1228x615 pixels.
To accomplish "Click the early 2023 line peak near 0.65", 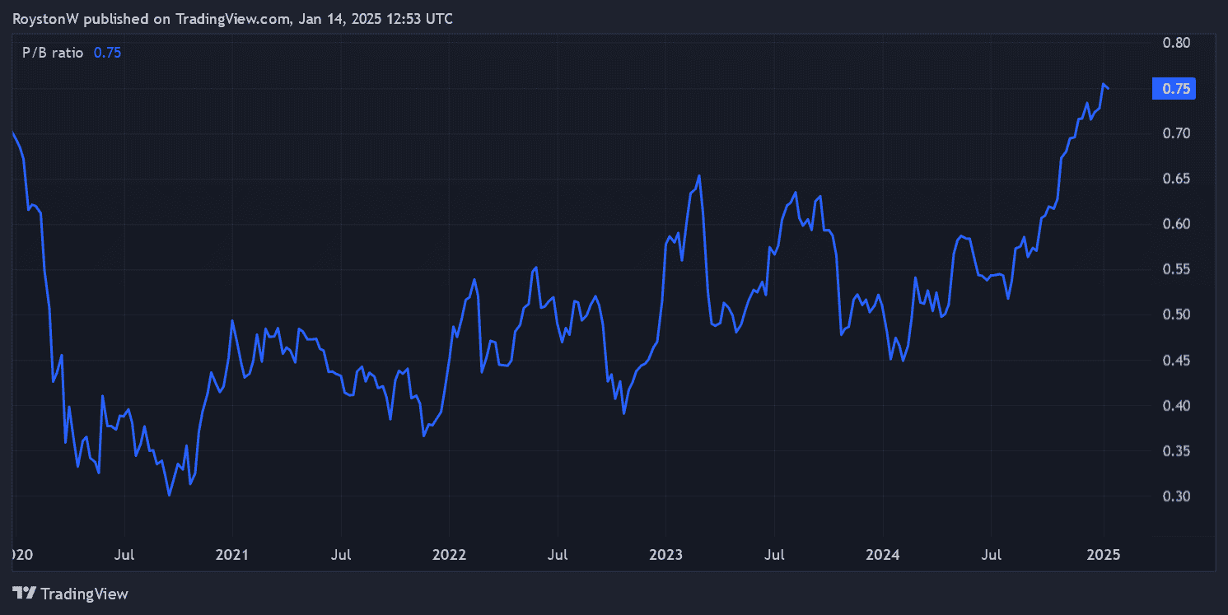I will pyautogui.click(x=699, y=175).
